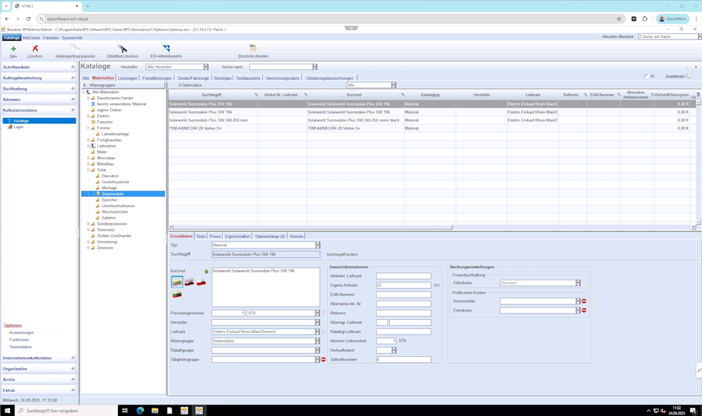
Task: Select the Wechselrichter tree item
Action: pos(115,212)
